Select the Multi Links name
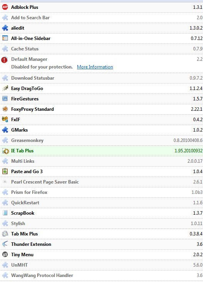The image size is (203, 282). (23, 161)
